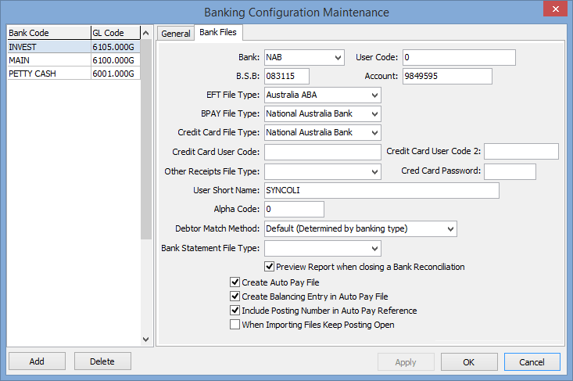Screen dimensions: 573x381
Task: Expand Credit Card File Type dropdown
Action: pos(374,132)
